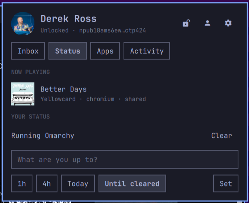The width and height of the screenshot is (249, 203).
Task: Switch to the Inbox tab
Action: pyautogui.click(x=28, y=51)
